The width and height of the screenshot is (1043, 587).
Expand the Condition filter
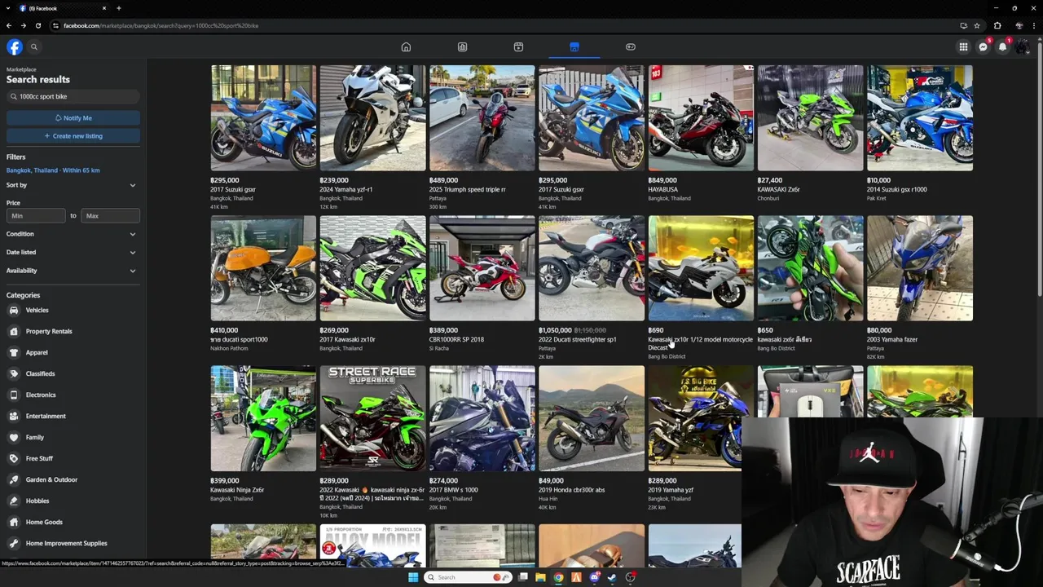click(73, 234)
